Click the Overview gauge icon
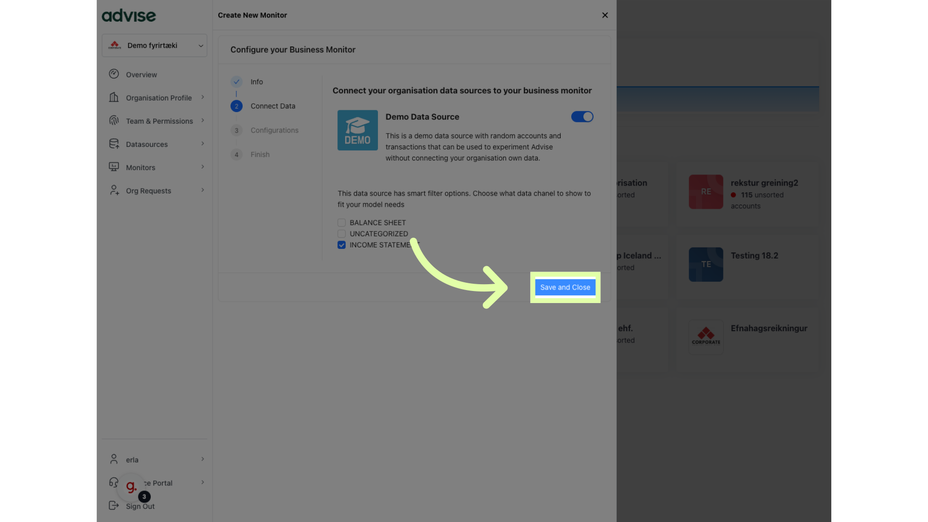928x522 pixels. point(114,74)
